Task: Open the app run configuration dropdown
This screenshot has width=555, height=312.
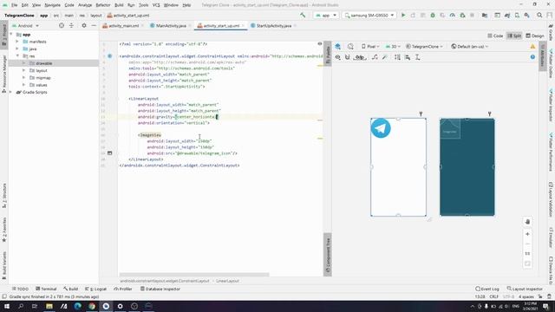Action: (x=326, y=16)
